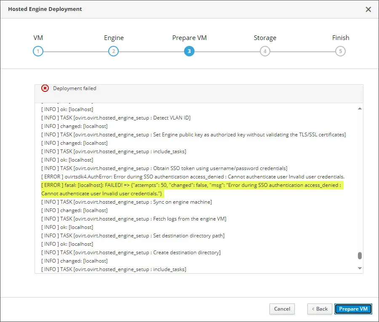
Task: Select the Storage wizard step label
Action: pos(265,38)
